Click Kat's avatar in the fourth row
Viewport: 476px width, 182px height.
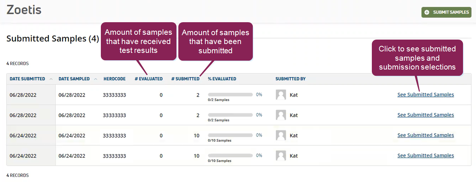(281, 156)
